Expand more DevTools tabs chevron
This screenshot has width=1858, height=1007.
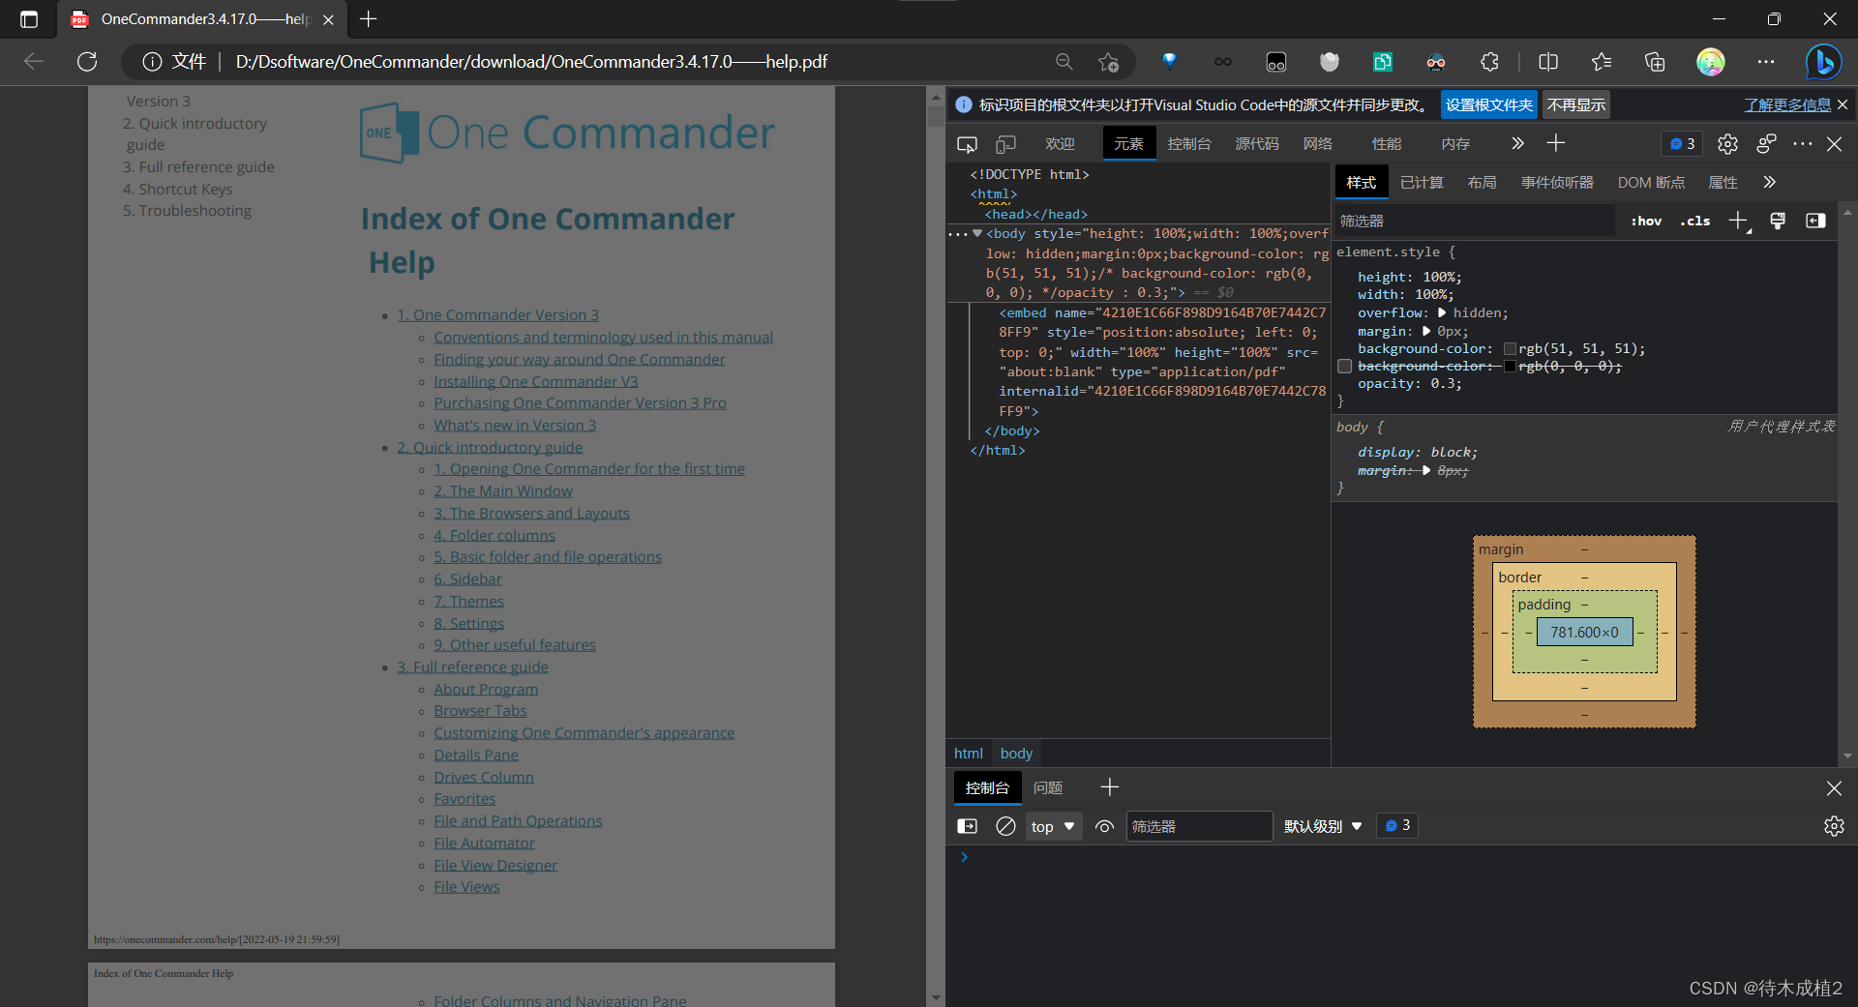pyautogui.click(x=1516, y=144)
